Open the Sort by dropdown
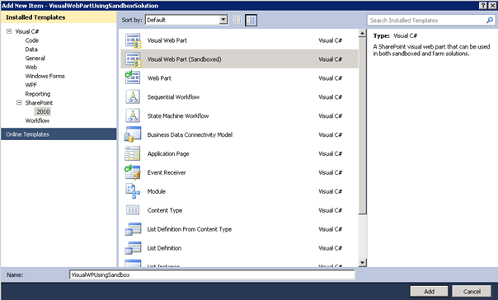498x300 pixels. pyautogui.click(x=223, y=20)
